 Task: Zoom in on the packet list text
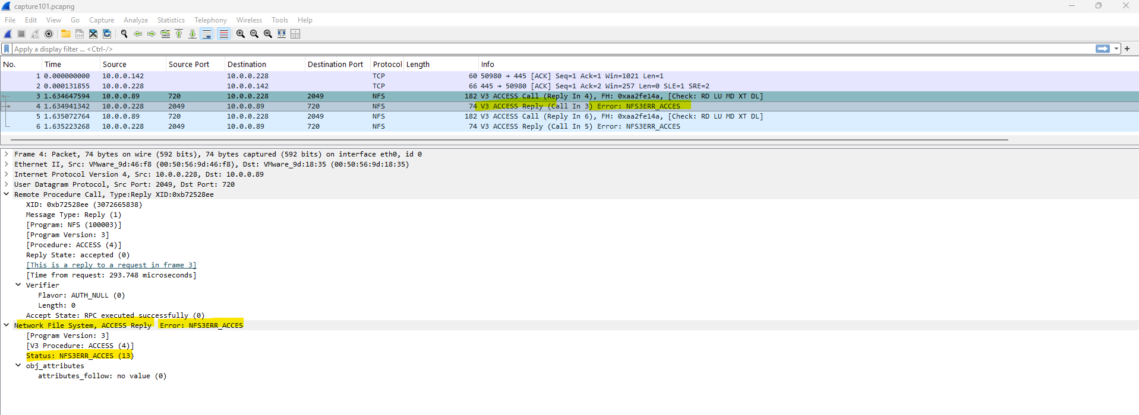(240, 34)
